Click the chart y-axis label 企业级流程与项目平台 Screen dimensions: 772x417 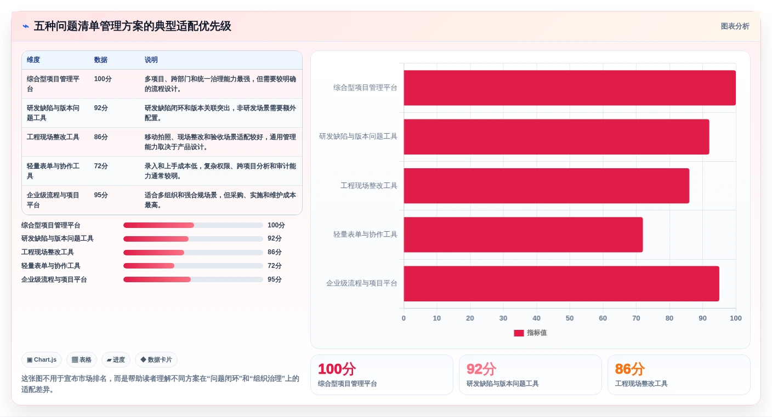click(362, 283)
